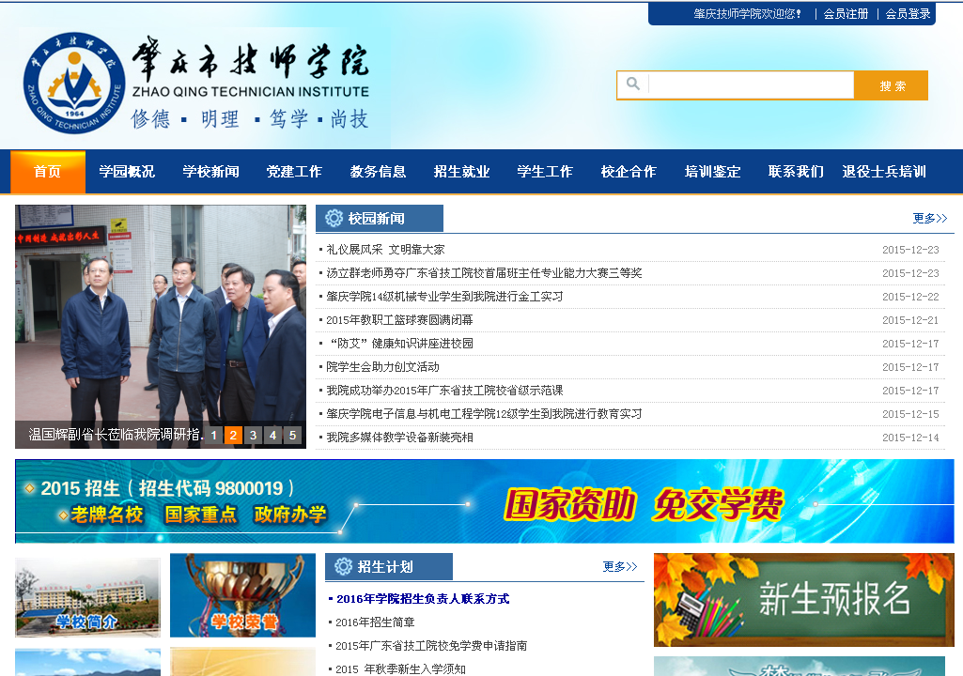
Task: Open news on 12级学生教育实习
Action: tap(484, 414)
